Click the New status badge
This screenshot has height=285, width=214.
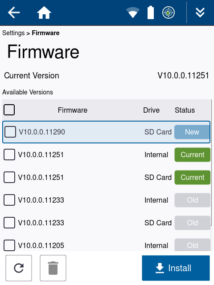pos(192,132)
